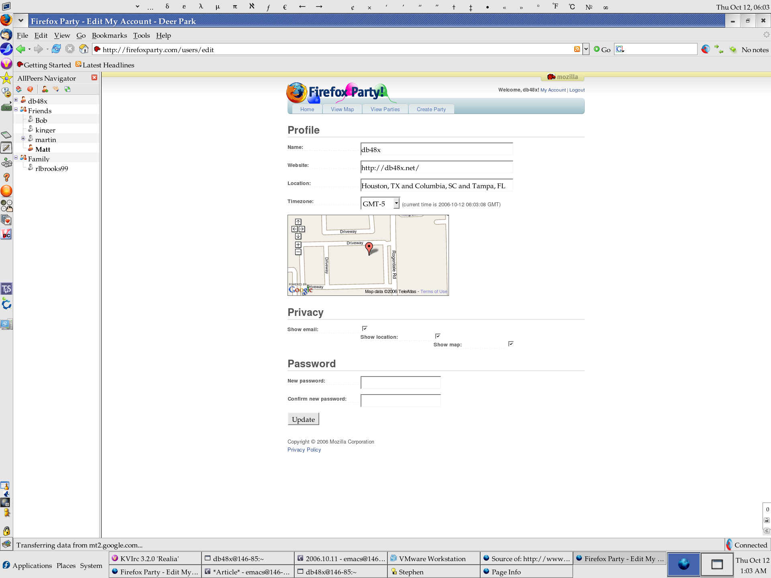Open the Back button history dropdown arrow
Image resolution: width=771 pixels, height=578 pixels.
[x=29, y=49]
